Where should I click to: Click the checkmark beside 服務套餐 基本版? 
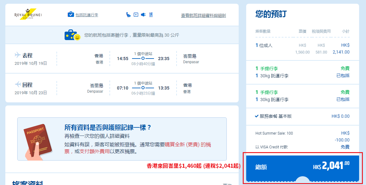(257, 116)
